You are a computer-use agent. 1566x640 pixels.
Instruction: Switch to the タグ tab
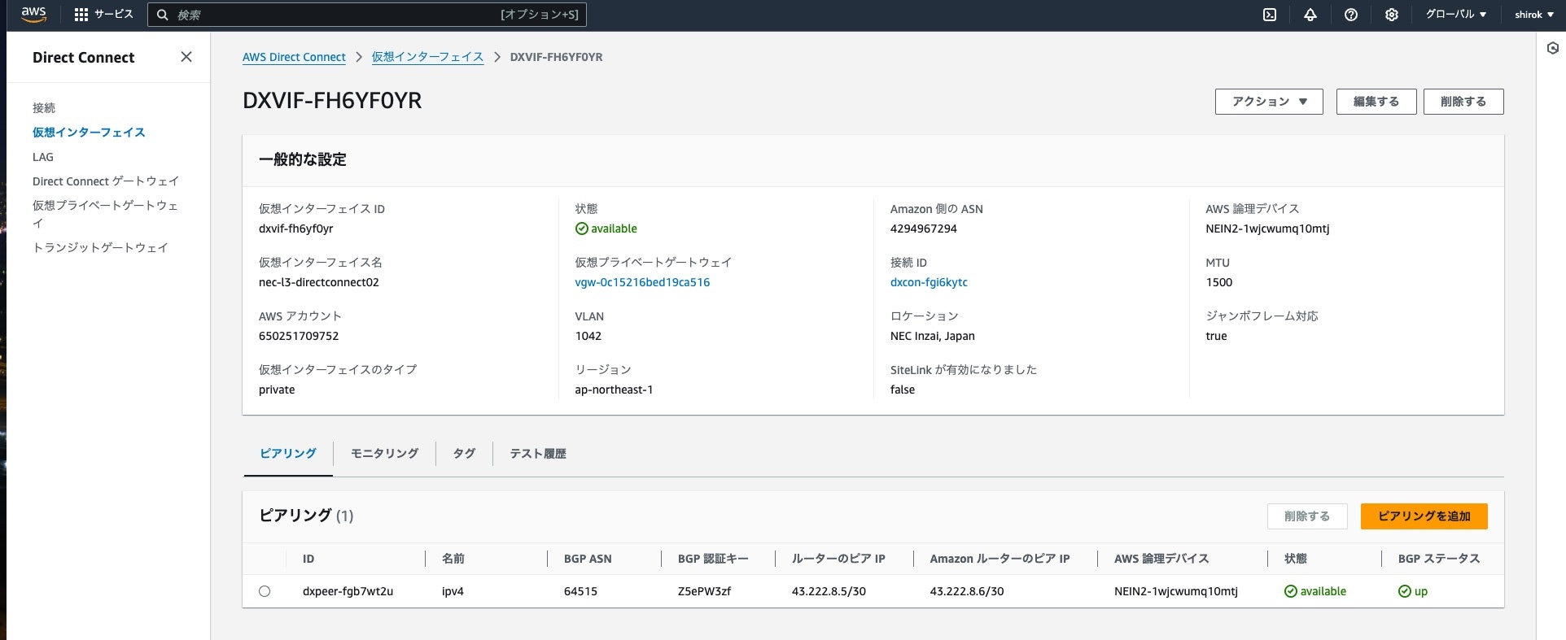tap(464, 454)
